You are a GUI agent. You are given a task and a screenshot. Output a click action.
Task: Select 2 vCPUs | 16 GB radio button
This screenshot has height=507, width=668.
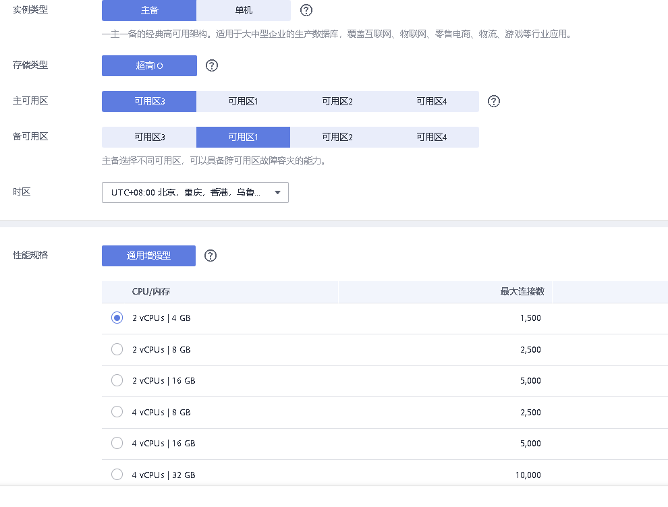click(117, 380)
